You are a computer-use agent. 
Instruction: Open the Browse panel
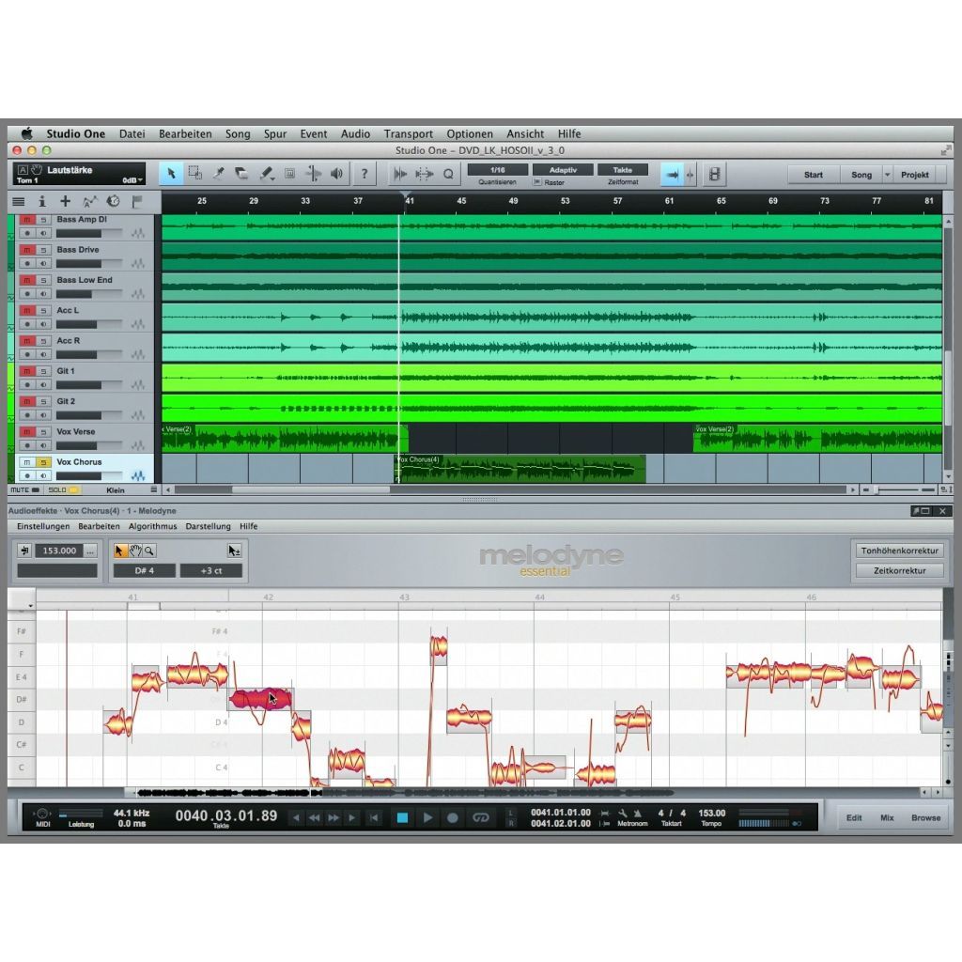tap(925, 818)
